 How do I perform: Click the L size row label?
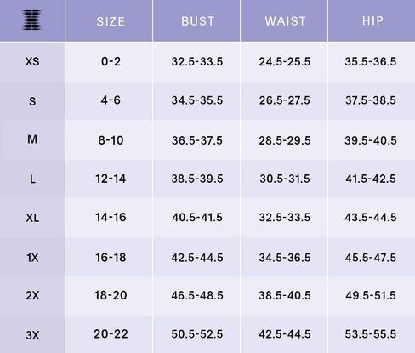pos(32,179)
